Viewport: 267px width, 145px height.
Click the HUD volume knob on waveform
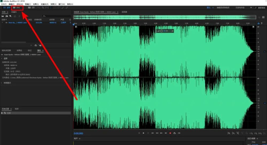click(x=161, y=31)
